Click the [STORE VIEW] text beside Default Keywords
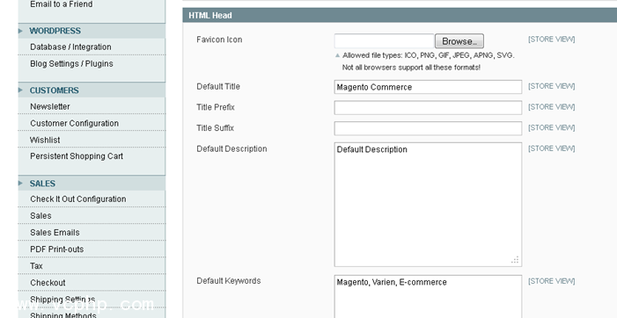Image resolution: width=617 pixels, height=318 pixels. pos(551,281)
